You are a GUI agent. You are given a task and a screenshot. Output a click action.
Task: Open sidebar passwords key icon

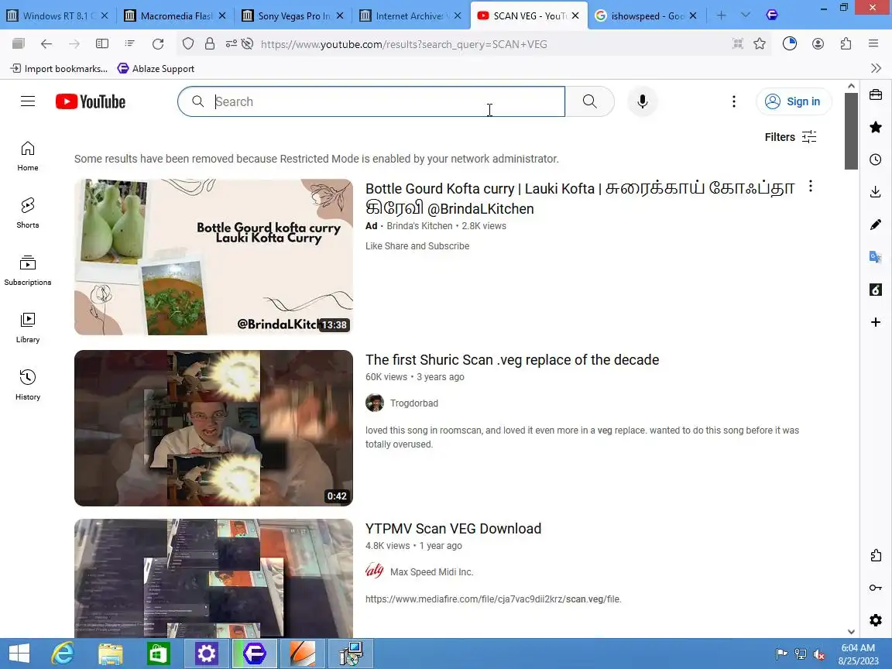pos(876,588)
